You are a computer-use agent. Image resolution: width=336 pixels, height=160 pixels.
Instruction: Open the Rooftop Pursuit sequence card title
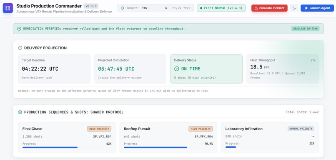pyautogui.click(x=137, y=129)
